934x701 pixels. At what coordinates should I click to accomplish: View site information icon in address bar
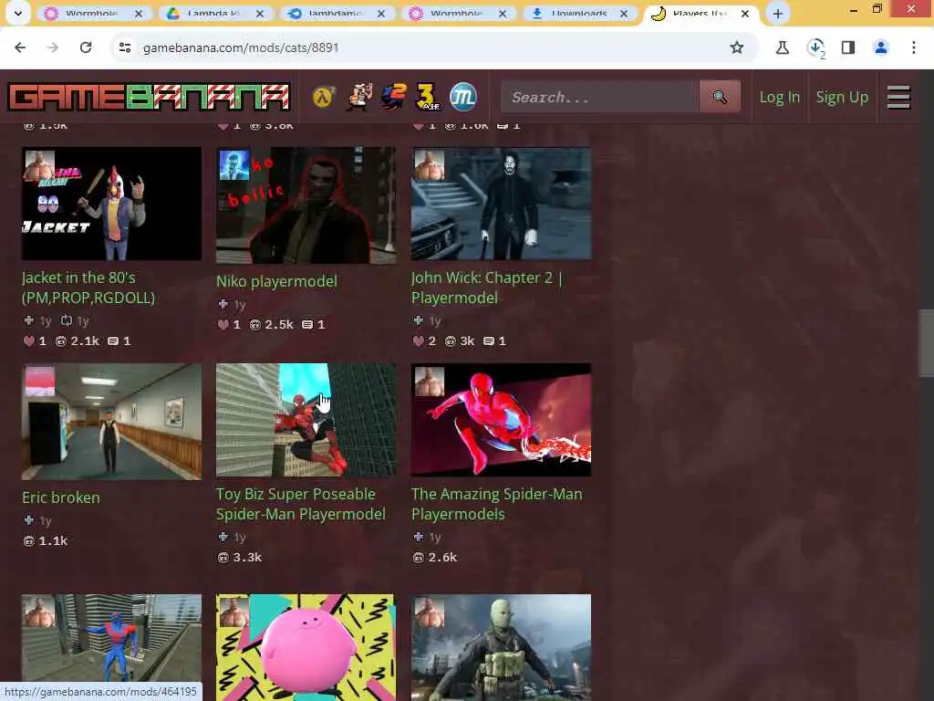coord(124,47)
